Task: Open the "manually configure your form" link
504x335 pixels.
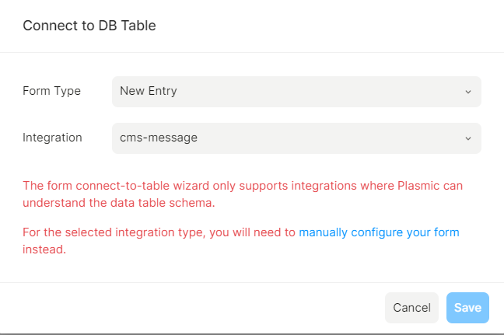Action: (x=379, y=232)
